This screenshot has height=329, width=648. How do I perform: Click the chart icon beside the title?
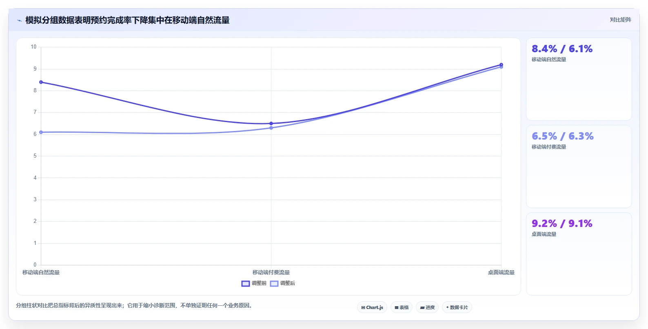19,20
